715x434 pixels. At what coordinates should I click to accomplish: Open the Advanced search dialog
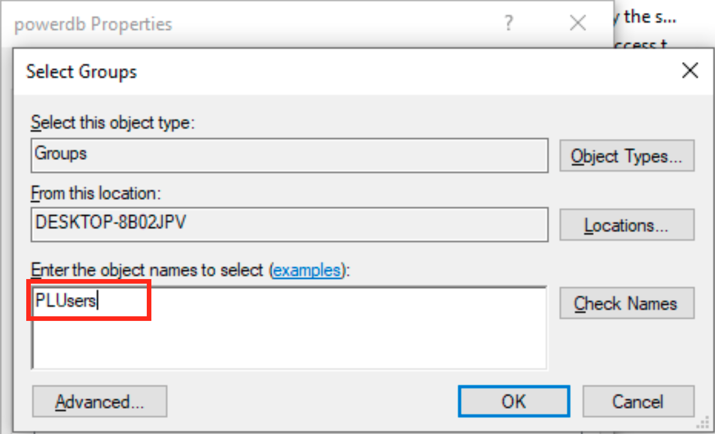(x=99, y=401)
